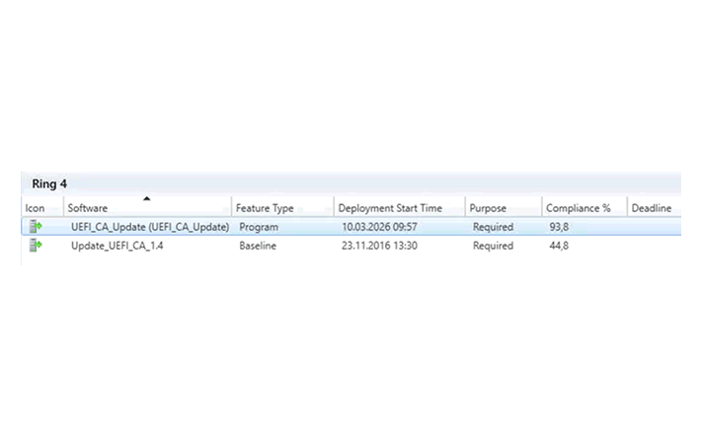Click the UEFI_CA_Update deployment icon
Image resolution: width=701 pixels, height=438 pixels.
pyautogui.click(x=36, y=226)
